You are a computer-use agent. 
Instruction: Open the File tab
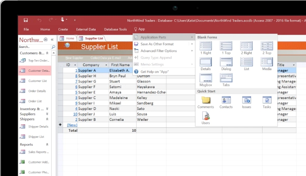point(26,29)
